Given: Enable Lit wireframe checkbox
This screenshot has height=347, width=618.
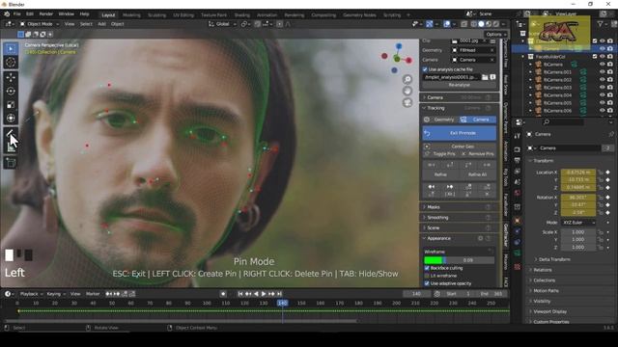Looking at the screenshot, I should (x=427, y=276).
